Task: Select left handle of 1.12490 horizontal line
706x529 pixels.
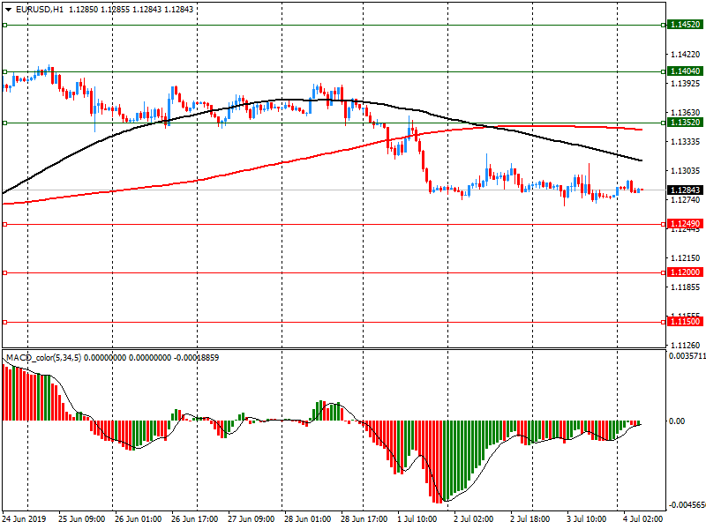Action: [5, 224]
